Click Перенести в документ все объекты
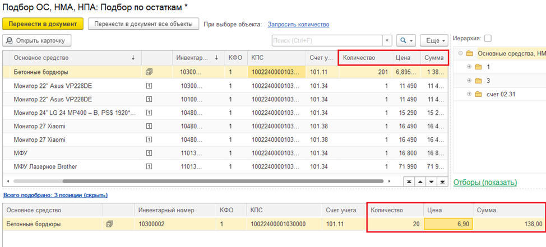 pyautogui.click(x=143, y=24)
